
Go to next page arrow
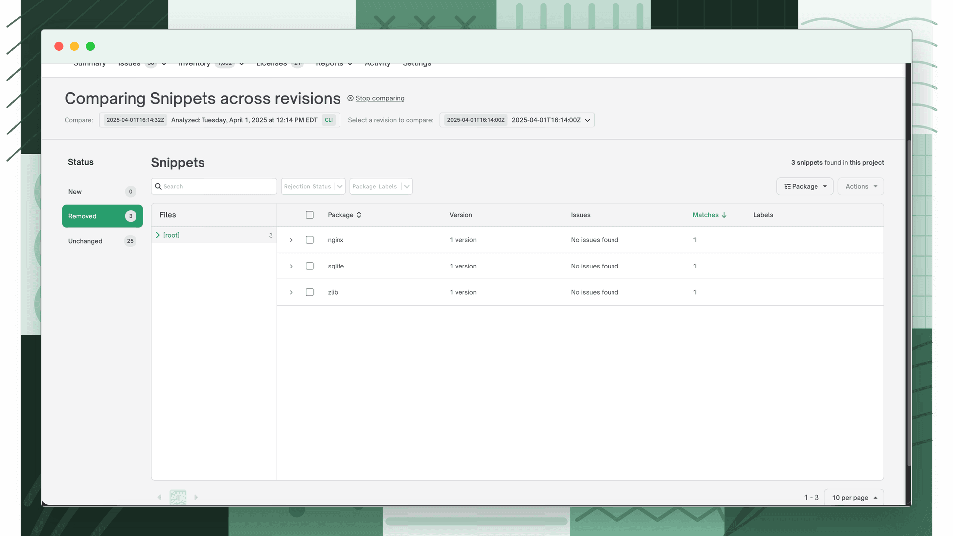(x=196, y=497)
